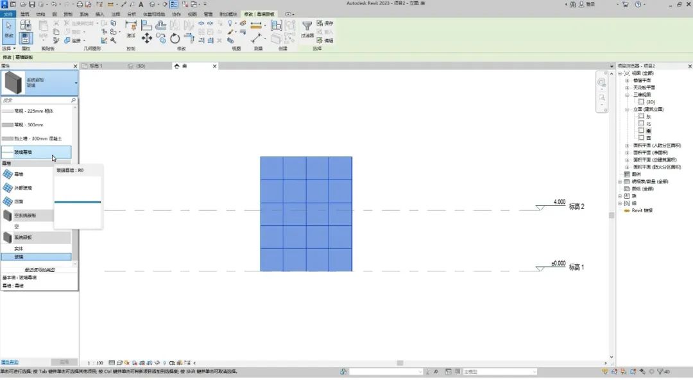Select the 外部玻璃 curtain wall type

tap(23, 188)
